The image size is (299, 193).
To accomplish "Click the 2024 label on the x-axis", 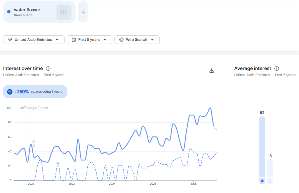I will coord(112,184).
